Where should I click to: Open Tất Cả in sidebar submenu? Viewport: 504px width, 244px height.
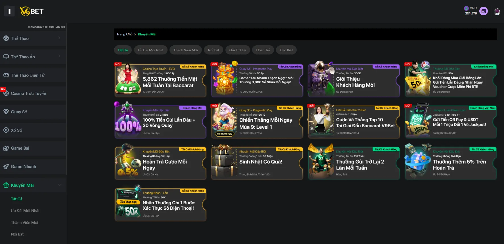pos(16,199)
